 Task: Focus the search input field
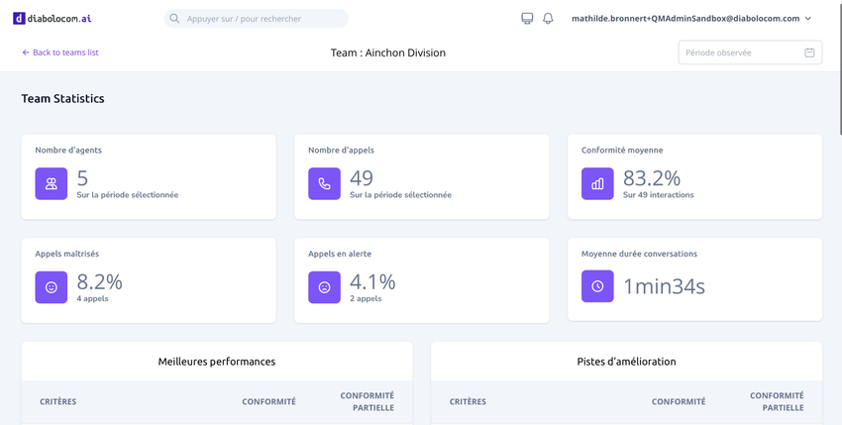click(263, 19)
